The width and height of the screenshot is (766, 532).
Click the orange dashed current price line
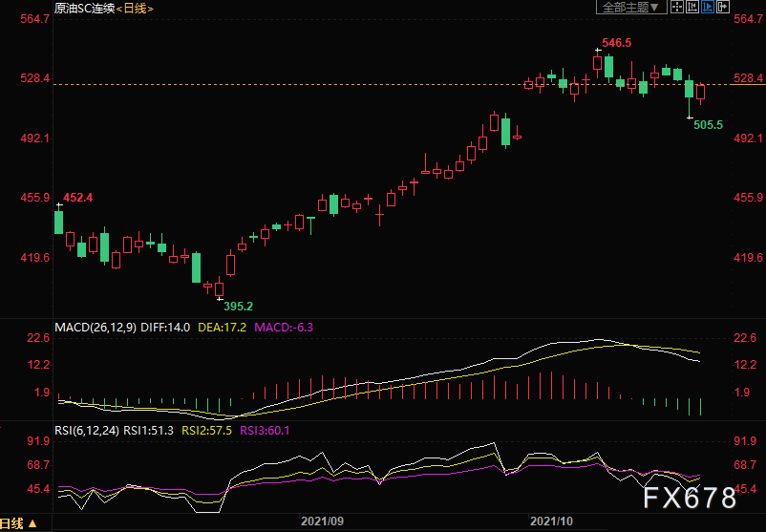tap(393, 84)
